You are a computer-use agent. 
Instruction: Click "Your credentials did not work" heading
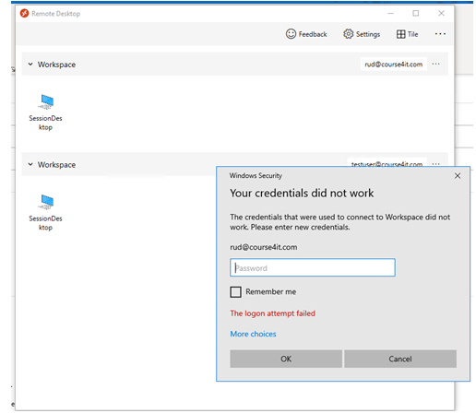(302, 194)
